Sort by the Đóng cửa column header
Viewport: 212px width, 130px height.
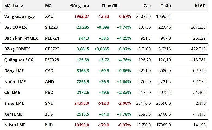pyautogui.click(x=79, y=6)
